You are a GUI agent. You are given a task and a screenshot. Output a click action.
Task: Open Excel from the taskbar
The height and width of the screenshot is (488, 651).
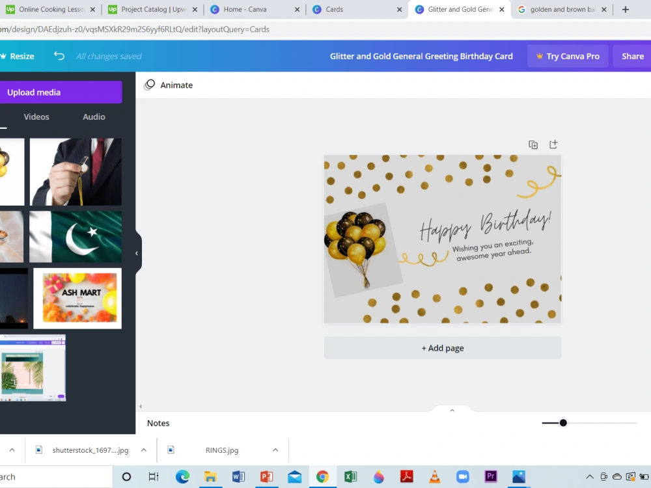point(350,477)
